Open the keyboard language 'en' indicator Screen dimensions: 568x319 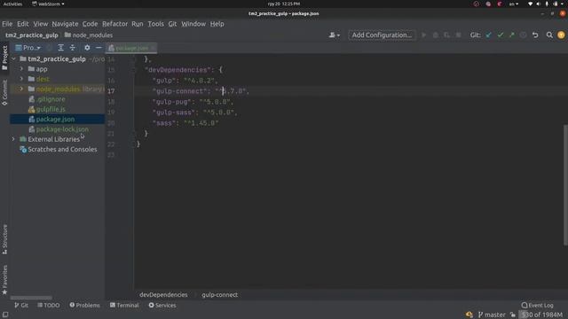(514, 4)
